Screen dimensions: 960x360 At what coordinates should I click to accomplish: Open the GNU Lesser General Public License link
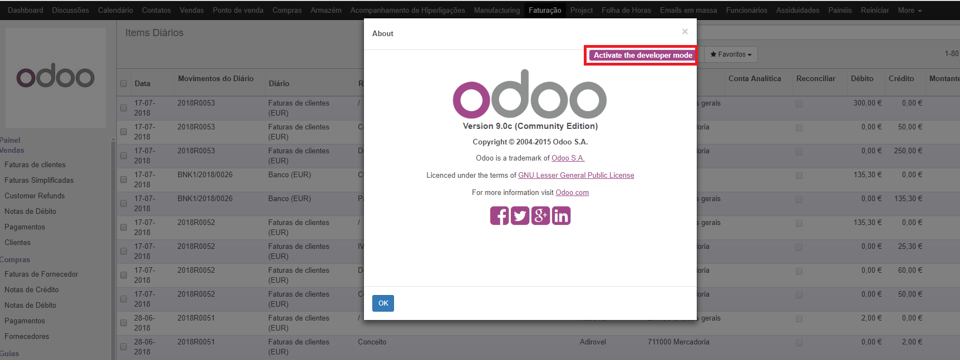click(576, 176)
